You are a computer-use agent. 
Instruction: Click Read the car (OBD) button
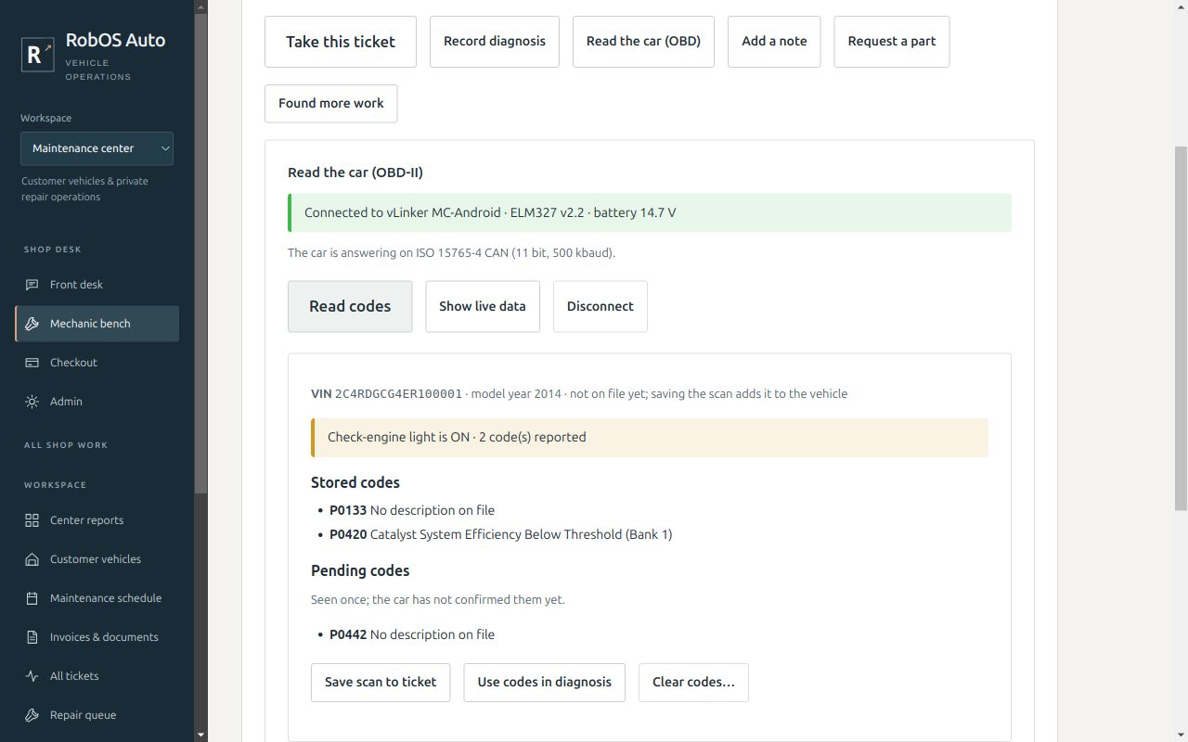(x=643, y=42)
